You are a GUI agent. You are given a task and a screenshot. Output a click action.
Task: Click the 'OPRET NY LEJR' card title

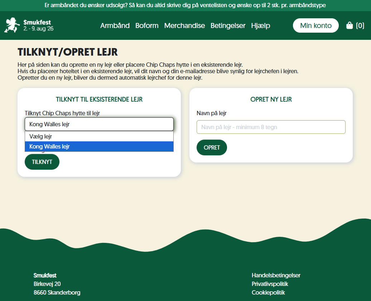pos(271,99)
